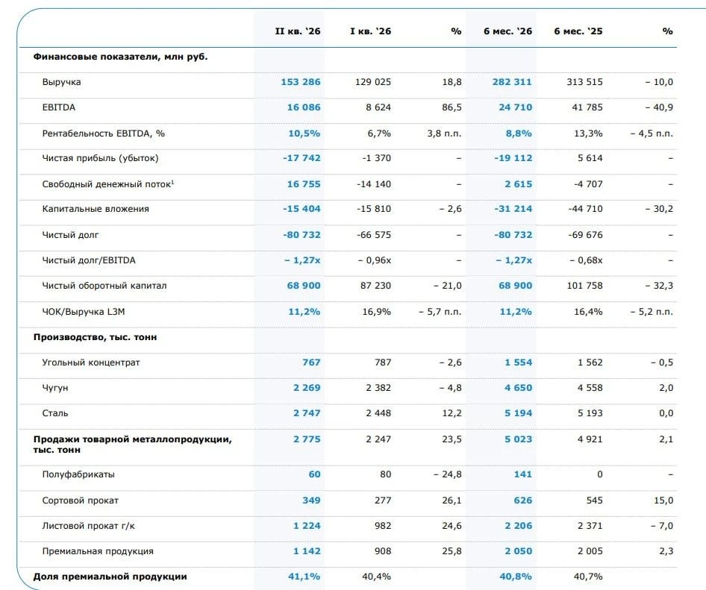Image resolution: width=706 pixels, height=590 pixels.
Task: Click the Полуфабрикаты row label
Action: click(78, 474)
